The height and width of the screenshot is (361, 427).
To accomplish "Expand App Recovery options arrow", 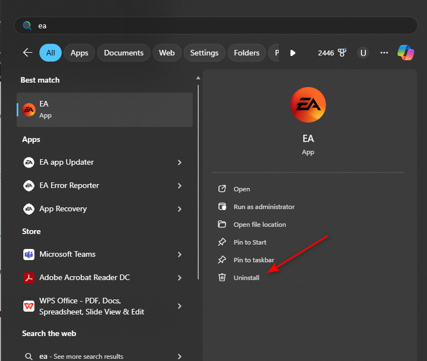I will [x=179, y=209].
